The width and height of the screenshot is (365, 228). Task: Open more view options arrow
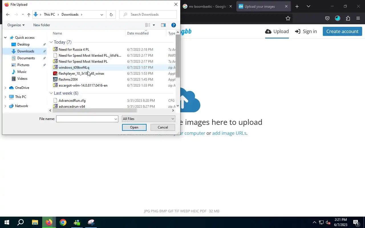154,25
